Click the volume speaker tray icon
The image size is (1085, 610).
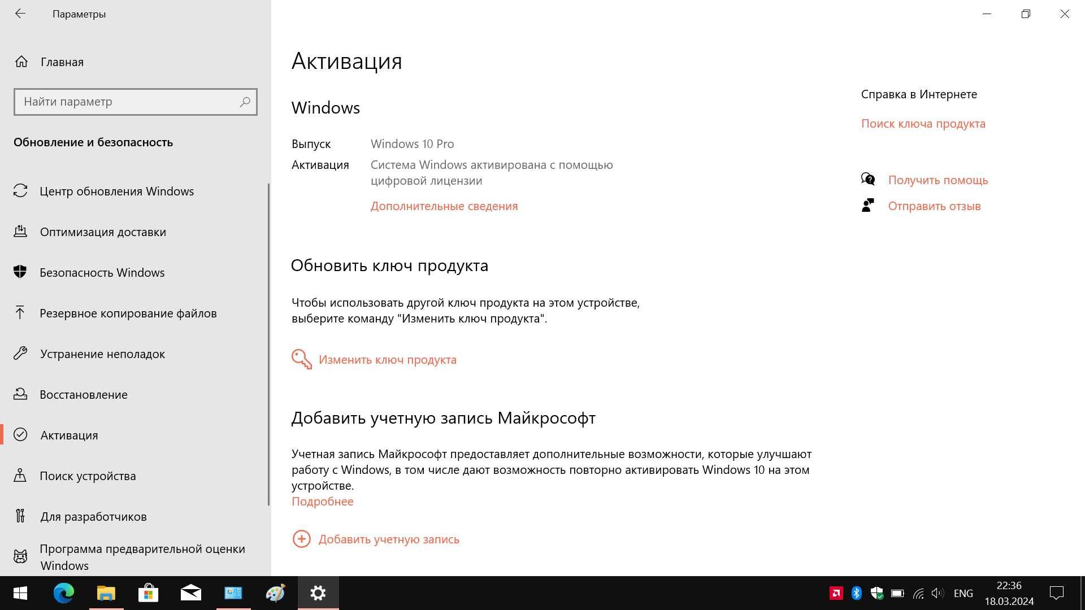click(x=938, y=593)
